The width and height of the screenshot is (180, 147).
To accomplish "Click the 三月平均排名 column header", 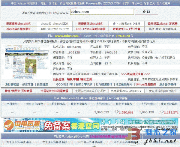I will click(x=146, y=104).
